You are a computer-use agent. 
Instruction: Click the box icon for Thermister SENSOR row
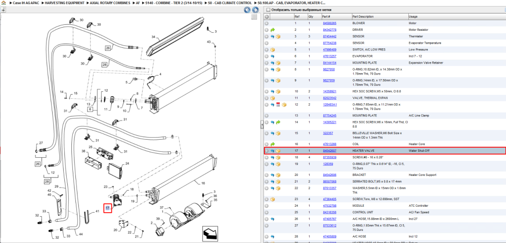click(x=278, y=36)
